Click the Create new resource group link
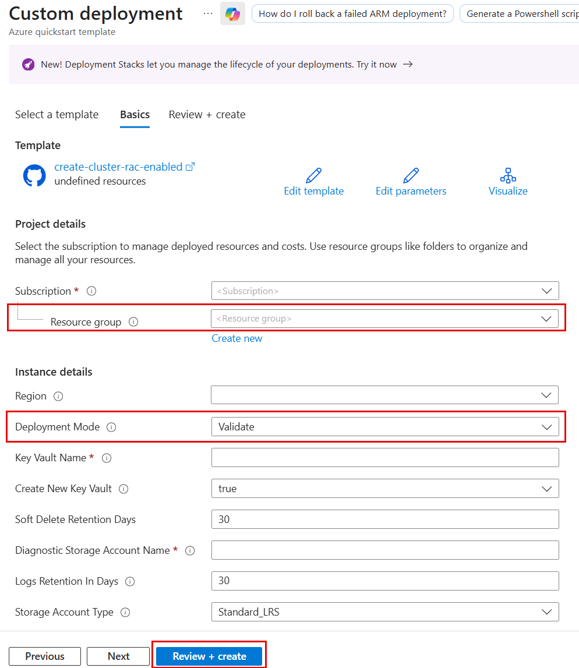579x668 pixels. (x=237, y=338)
